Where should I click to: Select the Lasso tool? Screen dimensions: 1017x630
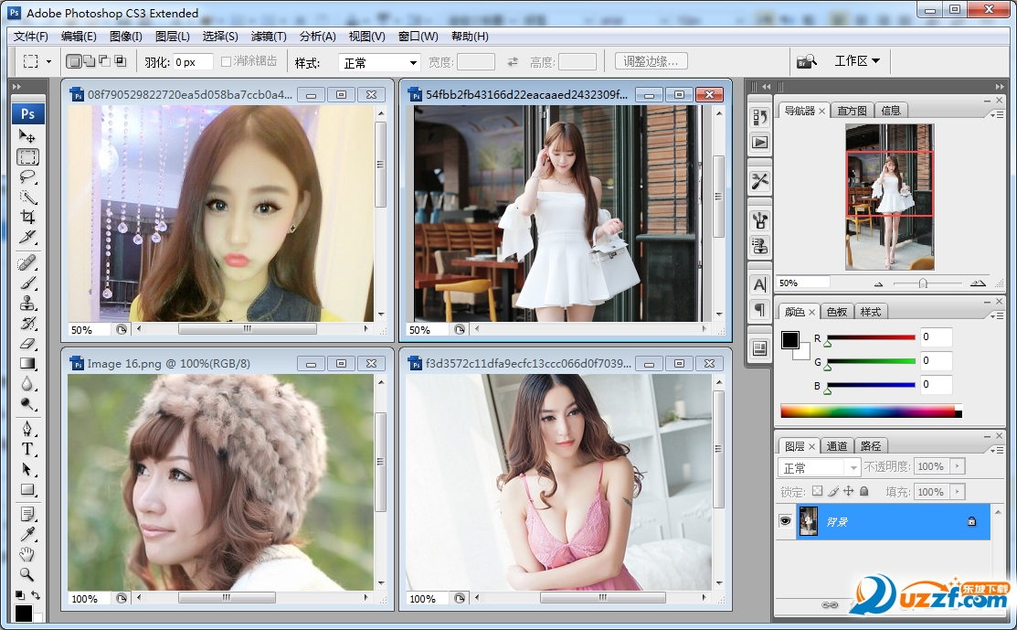(27, 176)
